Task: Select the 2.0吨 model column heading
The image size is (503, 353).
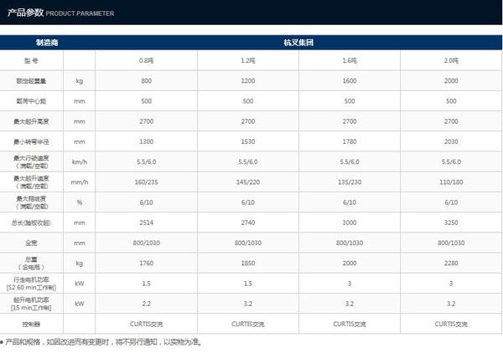Action: coord(452,61)
